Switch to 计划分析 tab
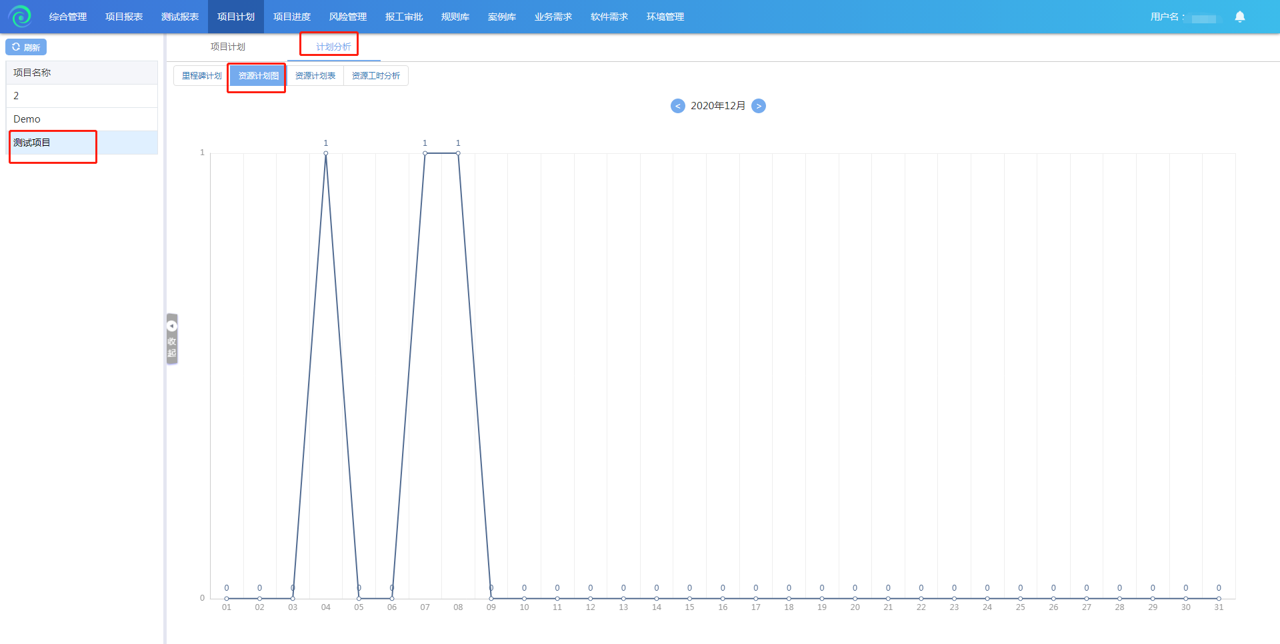 click(333, 47)
